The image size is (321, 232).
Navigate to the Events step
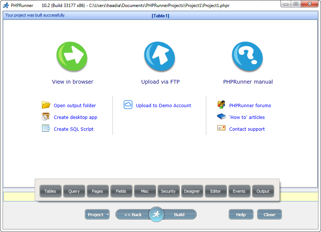click(239, 191)
